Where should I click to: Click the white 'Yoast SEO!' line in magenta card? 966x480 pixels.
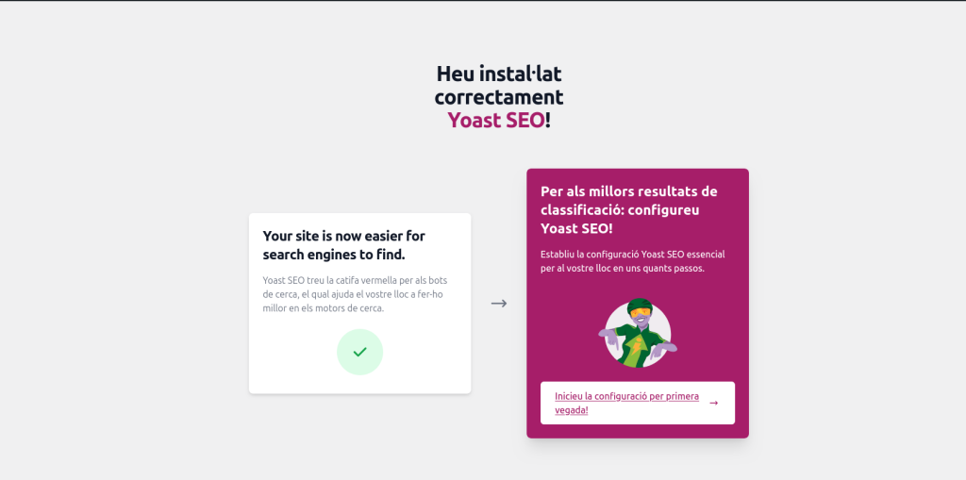[576, 228]
